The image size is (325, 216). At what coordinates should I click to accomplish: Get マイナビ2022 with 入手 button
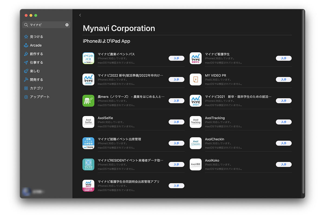tap(176, 80)
